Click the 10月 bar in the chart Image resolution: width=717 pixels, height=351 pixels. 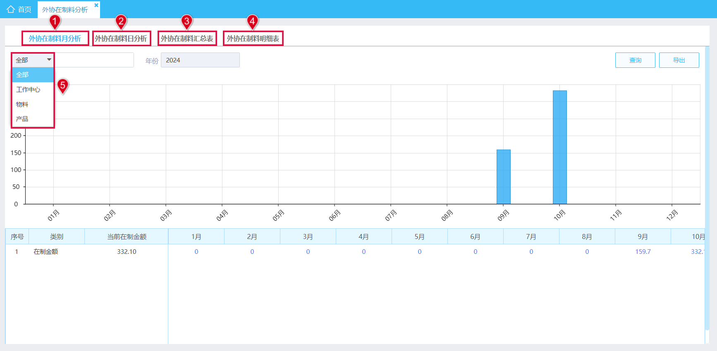coord(560,147)
